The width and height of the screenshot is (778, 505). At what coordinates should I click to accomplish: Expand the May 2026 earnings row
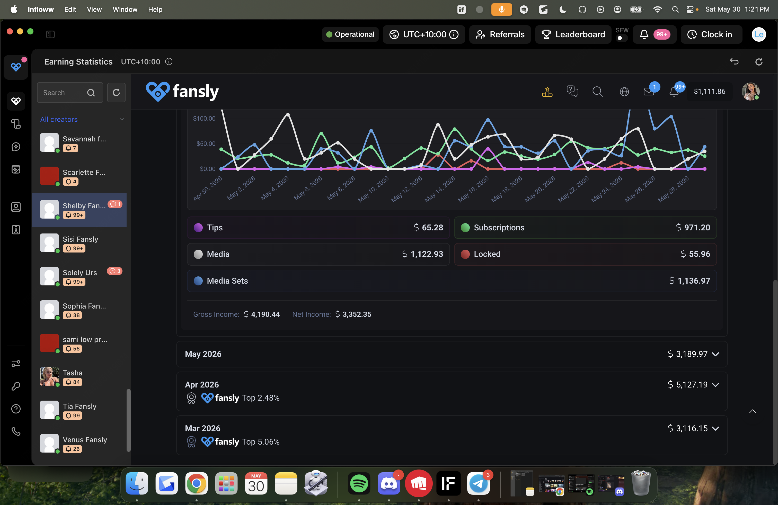click(x=452, y=354)
